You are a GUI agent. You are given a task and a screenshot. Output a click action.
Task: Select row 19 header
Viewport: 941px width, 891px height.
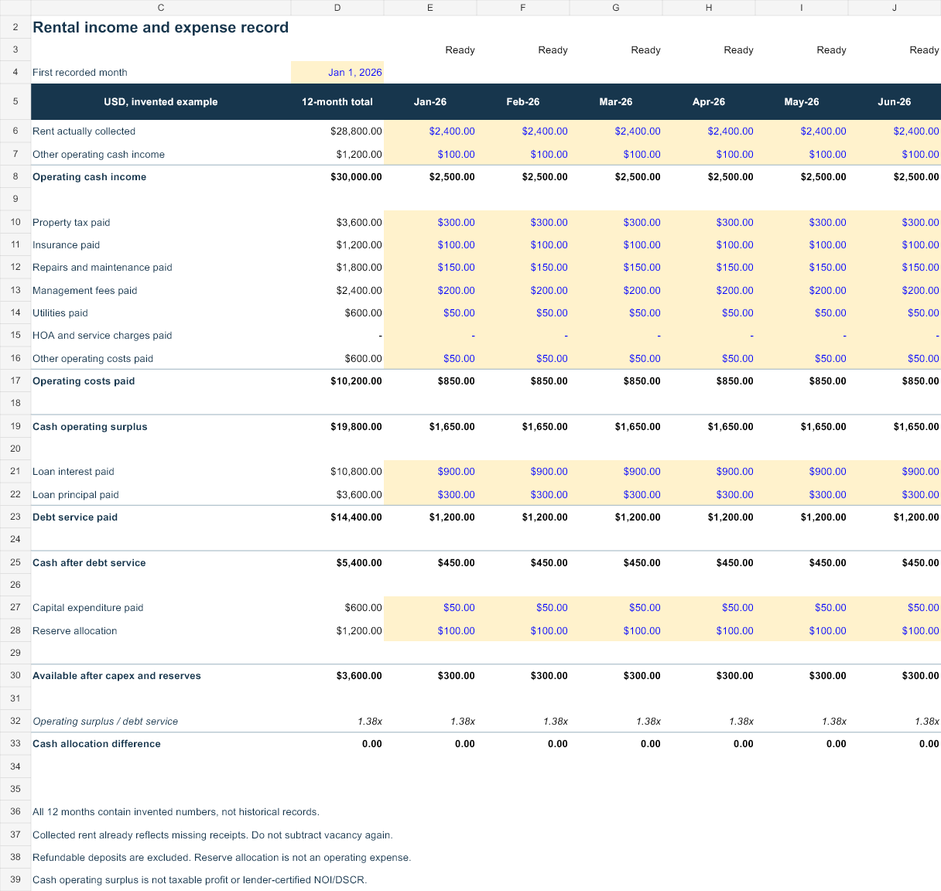[x=15, y=426]
